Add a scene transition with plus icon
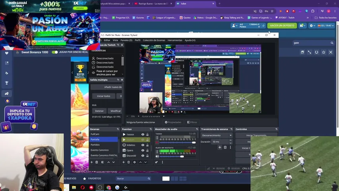This screenshot has width=339, height=191. tap(220, 148)
